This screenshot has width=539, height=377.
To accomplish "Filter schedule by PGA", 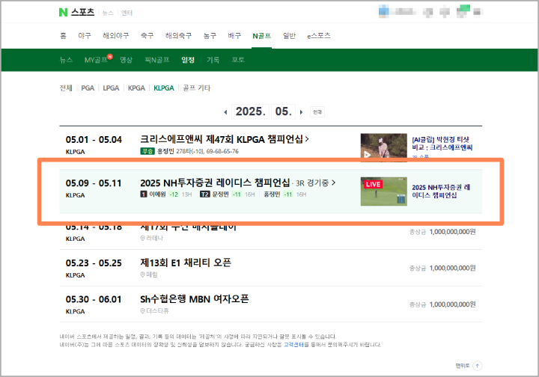I will (88, 88).
